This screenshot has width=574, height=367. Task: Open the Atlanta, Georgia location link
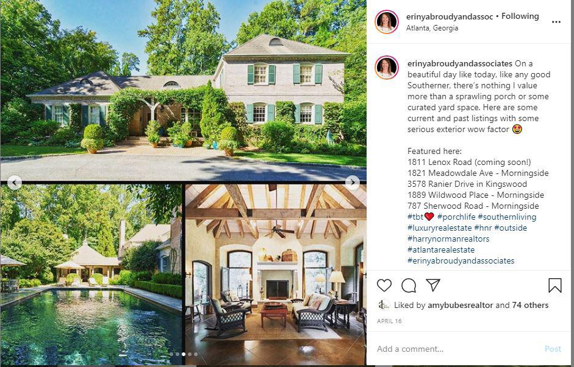tap(432, 28)
